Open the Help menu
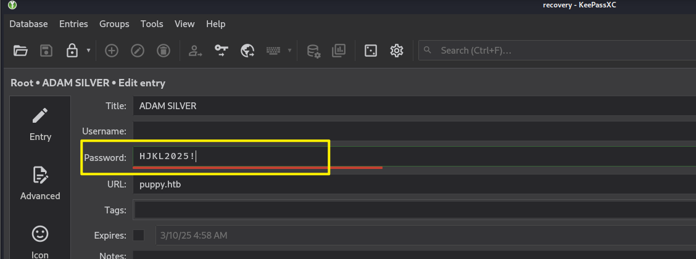This screenshot has height=259, width=696. [216, 24]
